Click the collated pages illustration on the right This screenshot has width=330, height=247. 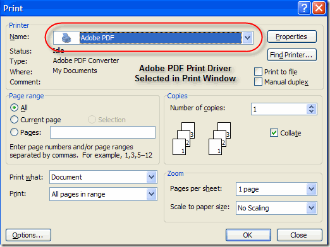pyautogui.click(x=220, y=139)
